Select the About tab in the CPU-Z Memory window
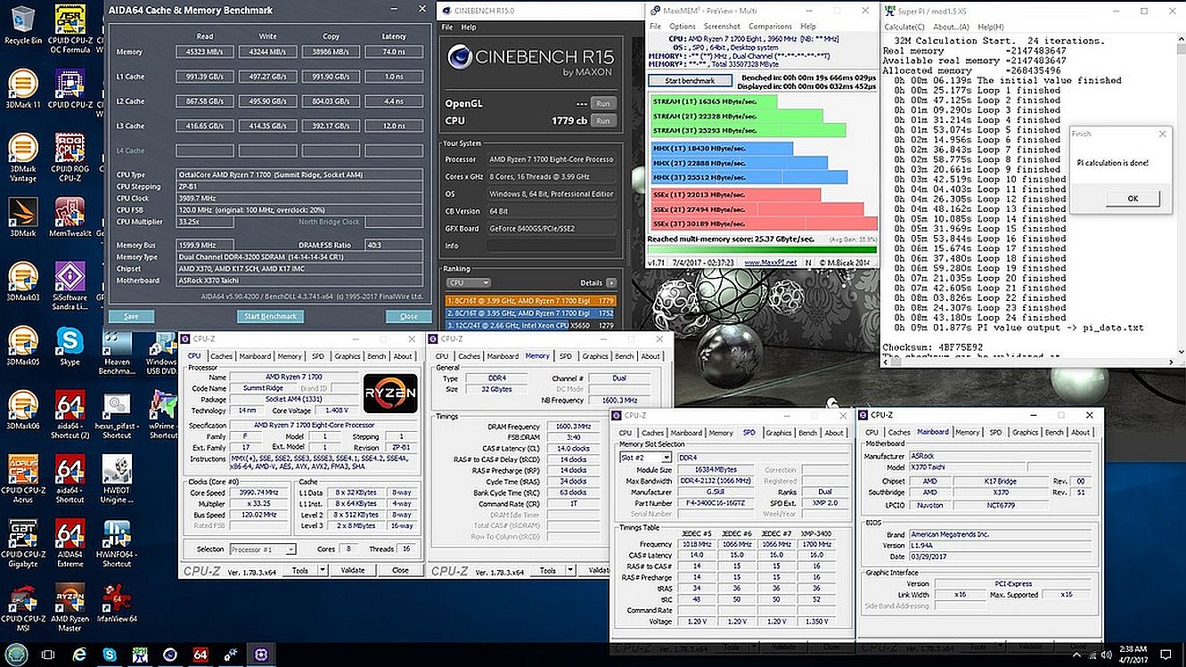 click(x=650, y=356)
